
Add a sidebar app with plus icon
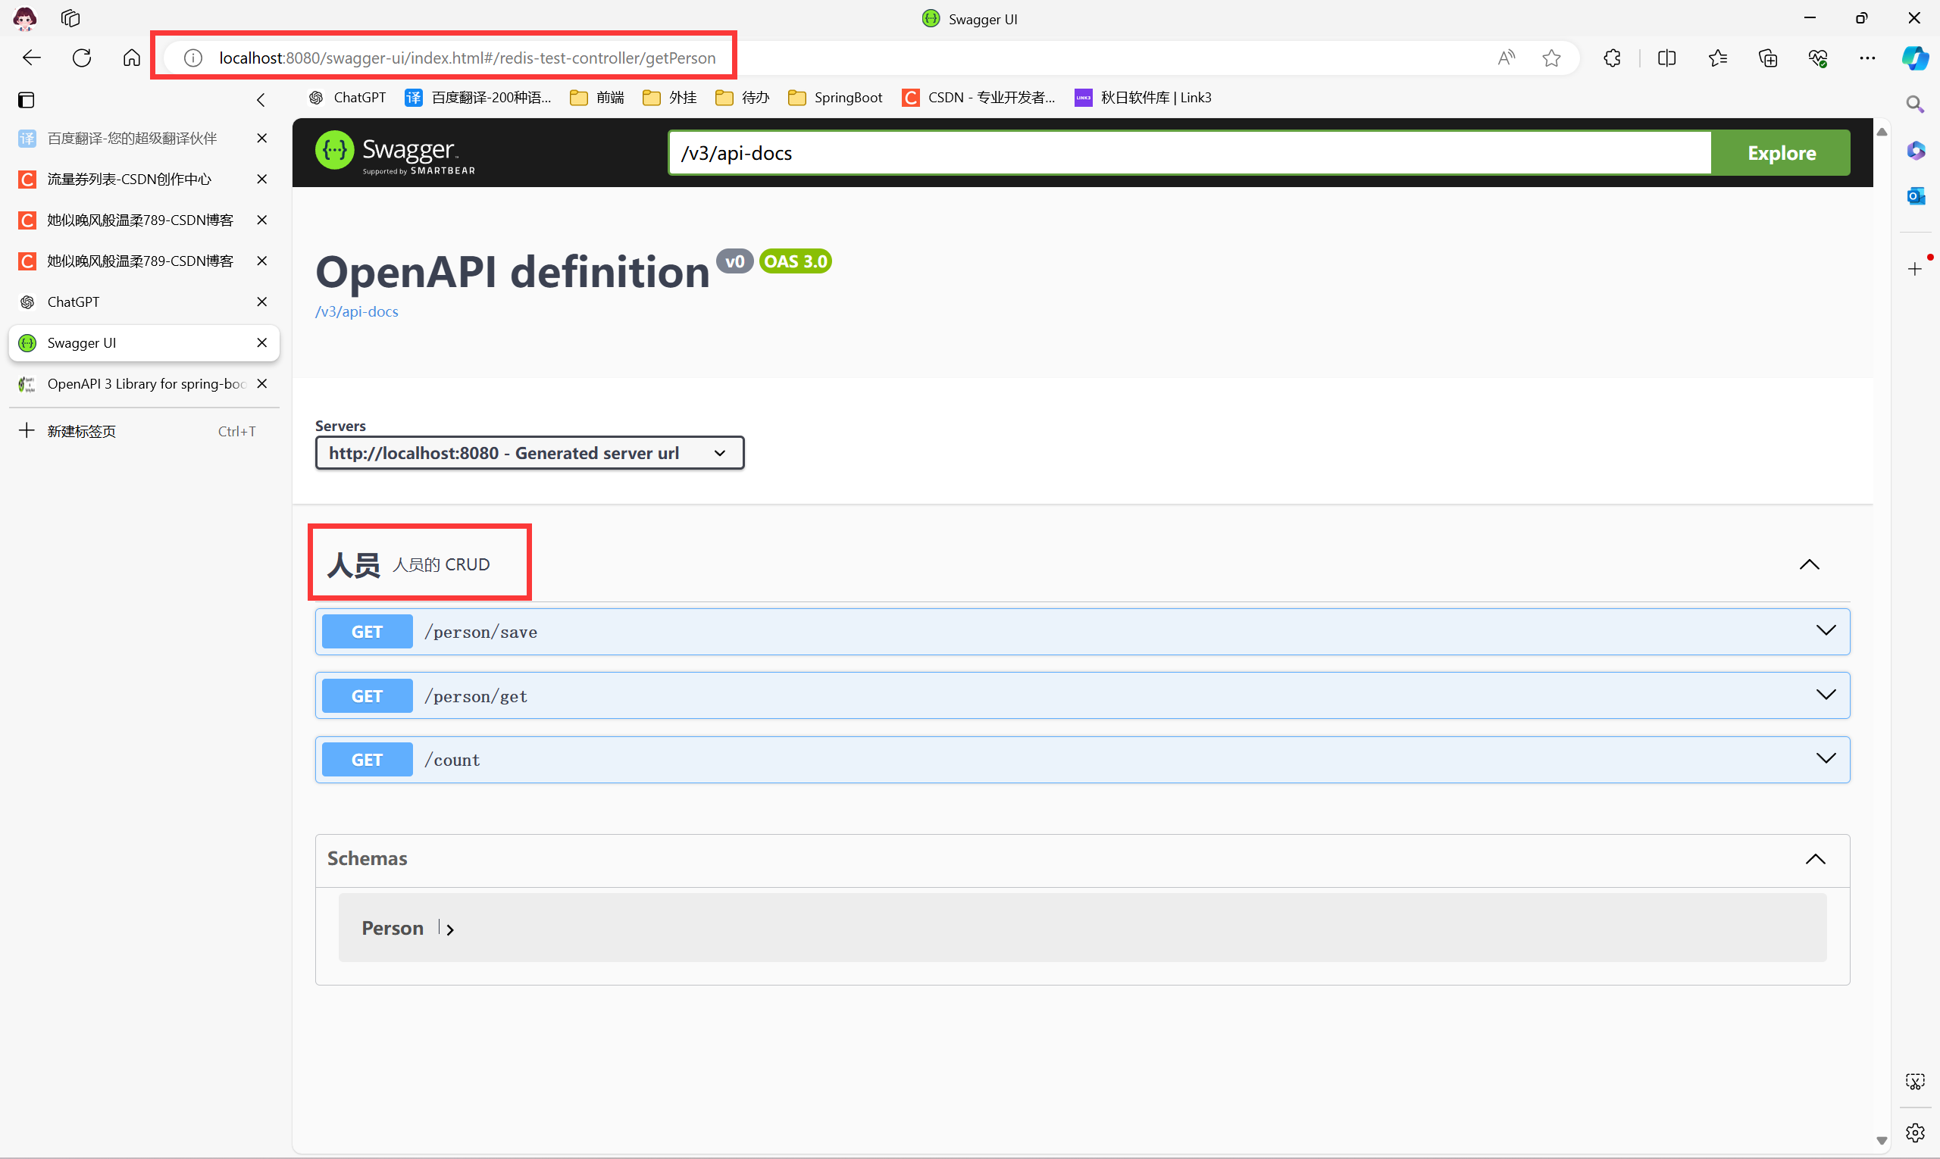click(x=1914, y=270)
